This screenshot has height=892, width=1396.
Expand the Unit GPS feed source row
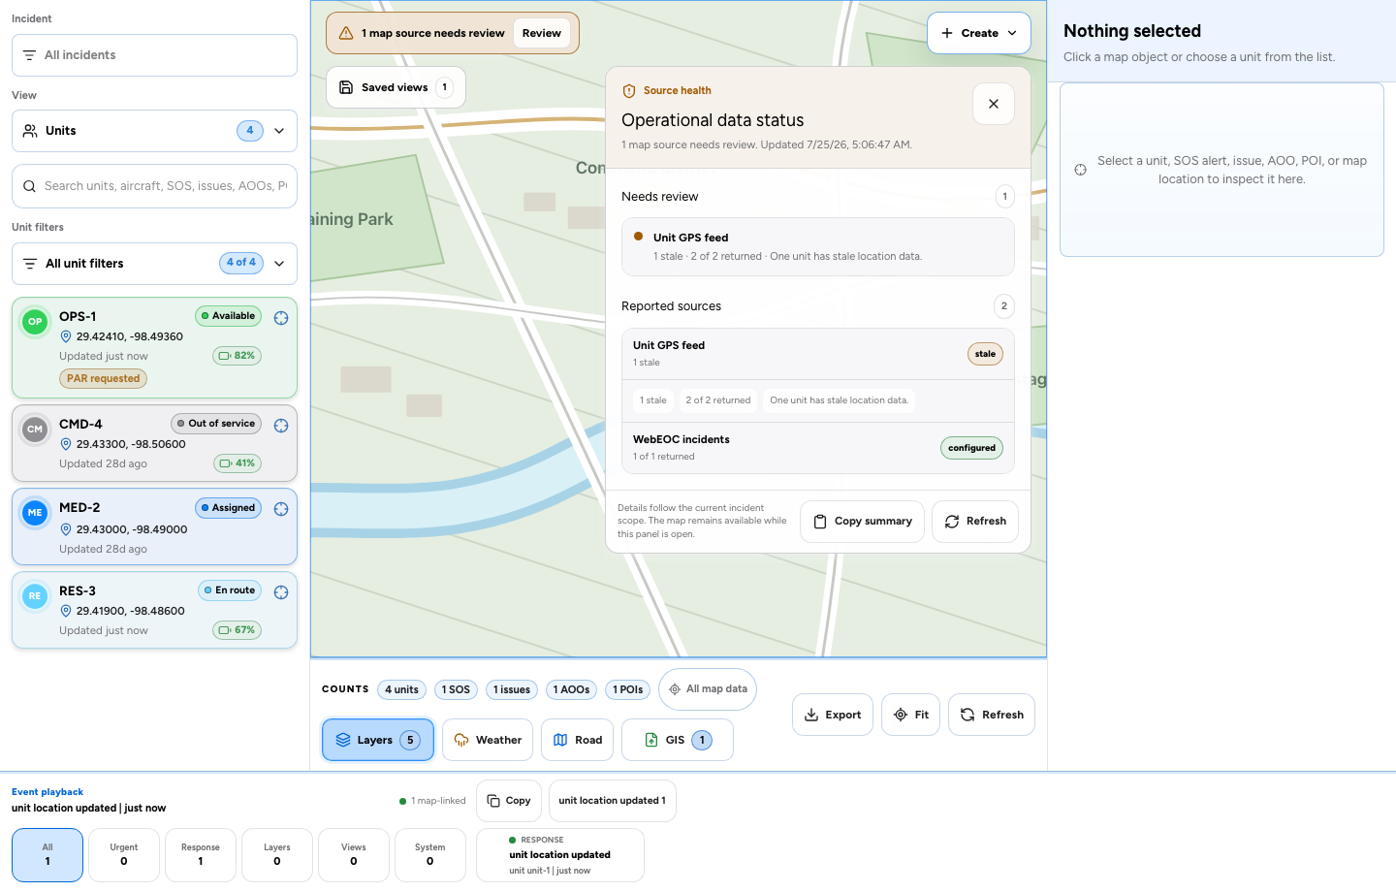tap(817, 354)
